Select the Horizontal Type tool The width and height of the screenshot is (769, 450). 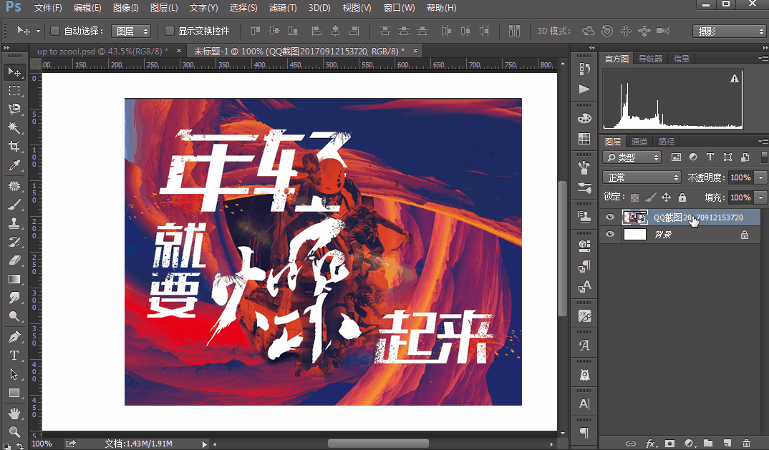[x=14, y=356]
